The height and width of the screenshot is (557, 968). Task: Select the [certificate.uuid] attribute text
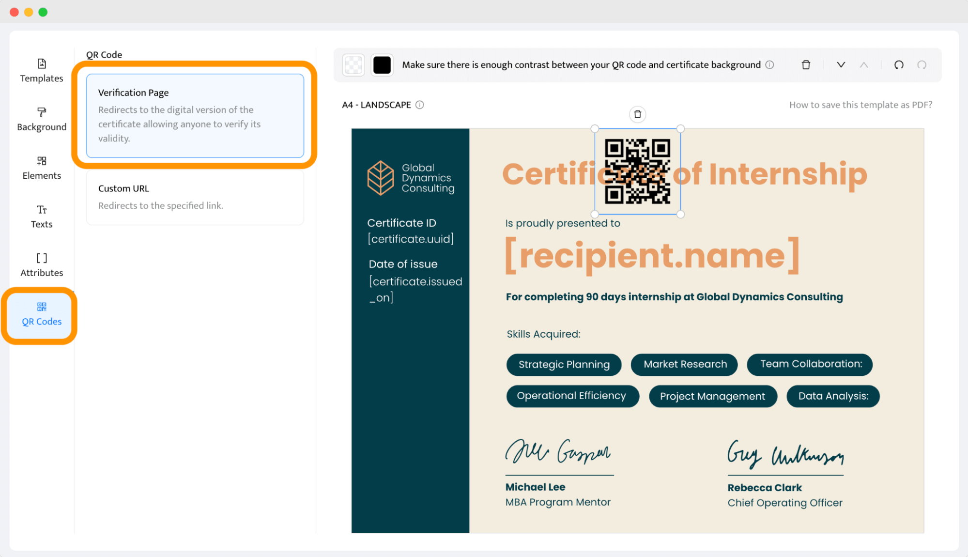[x=411, y=239]
